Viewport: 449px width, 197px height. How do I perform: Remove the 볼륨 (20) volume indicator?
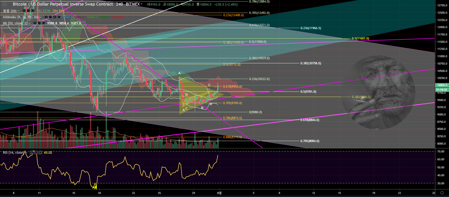32,11
